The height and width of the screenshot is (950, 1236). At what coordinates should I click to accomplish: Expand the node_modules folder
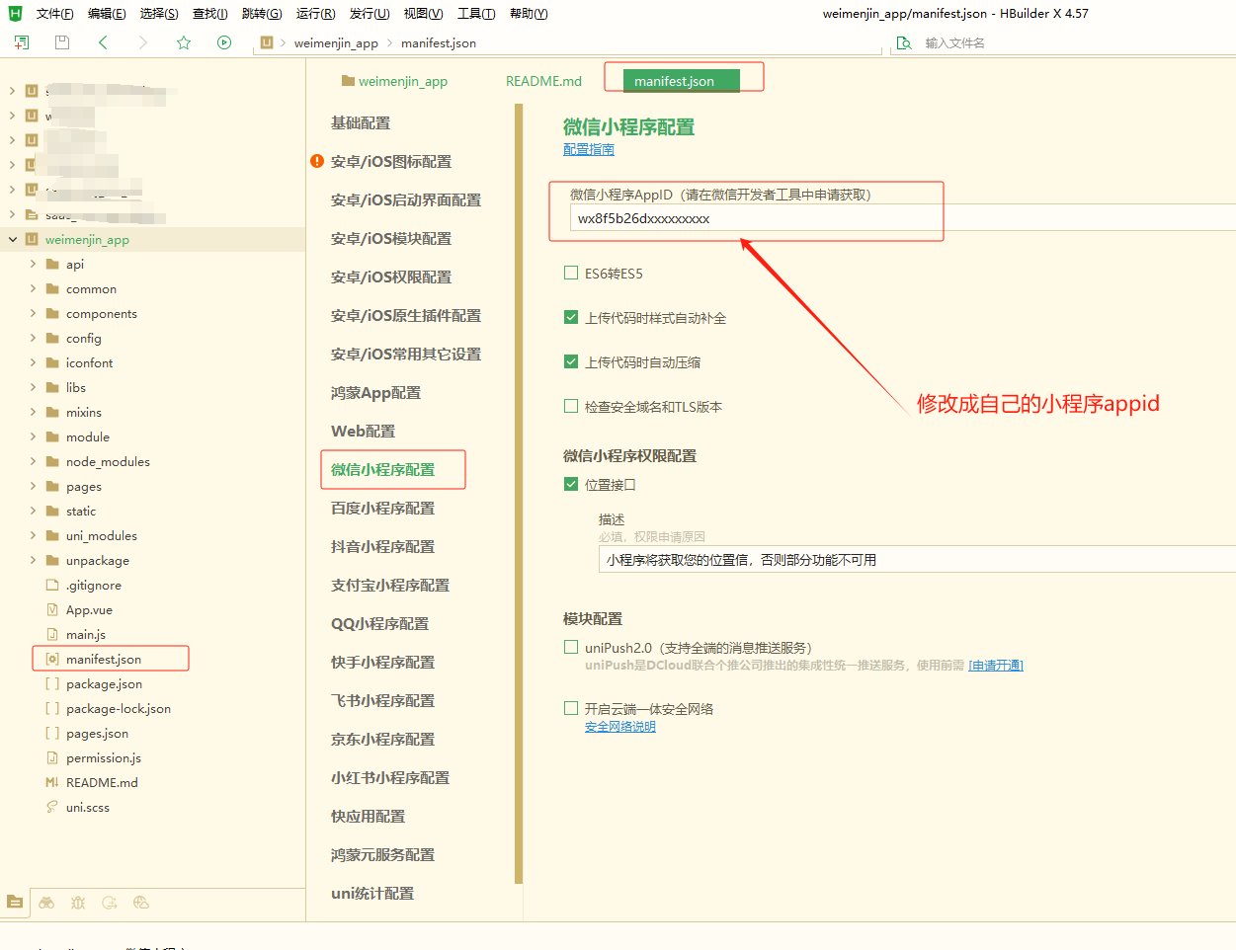[33, 461]
